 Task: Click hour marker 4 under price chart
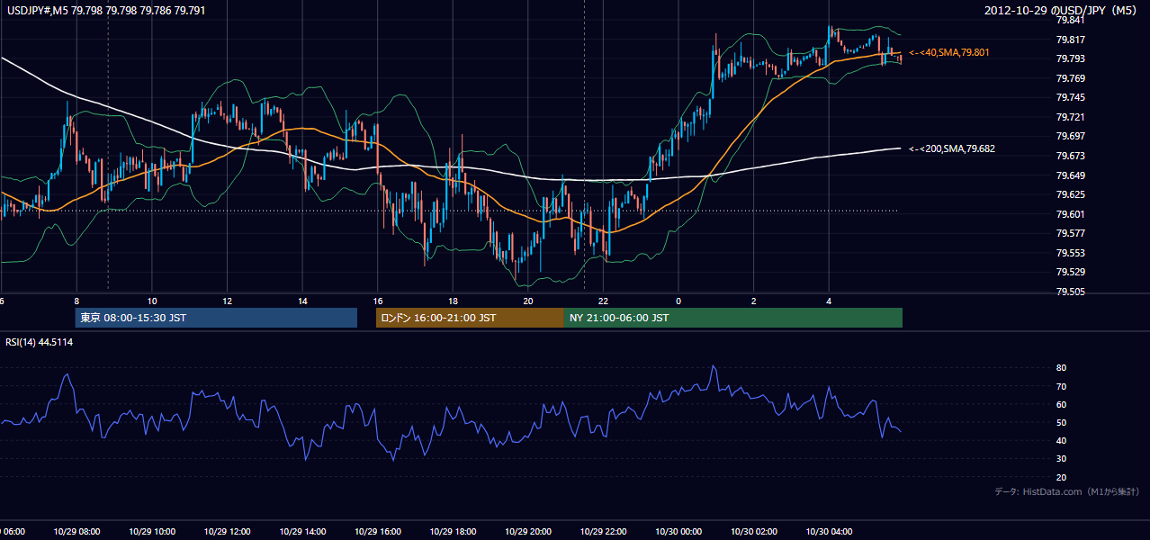[829, 301]
